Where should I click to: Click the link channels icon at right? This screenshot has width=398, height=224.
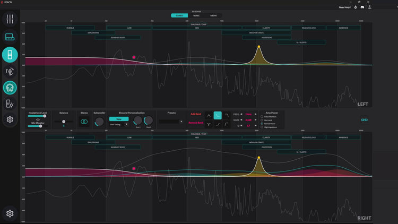364,120
